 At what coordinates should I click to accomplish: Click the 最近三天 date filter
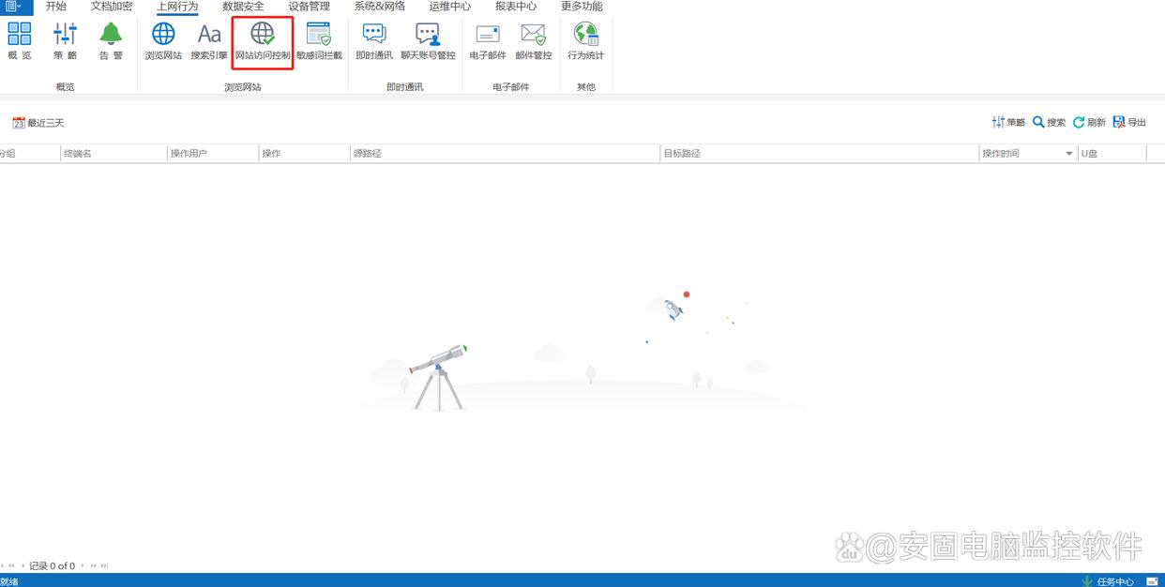click(x=38, y=123)
